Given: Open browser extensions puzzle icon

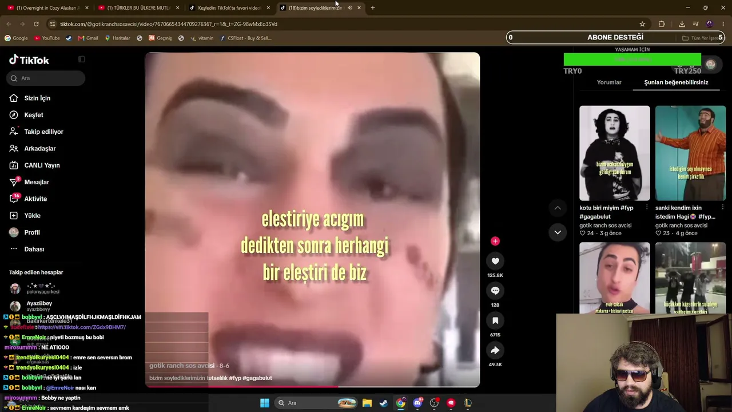Looking at the screenshot, I should click(662, 24).
